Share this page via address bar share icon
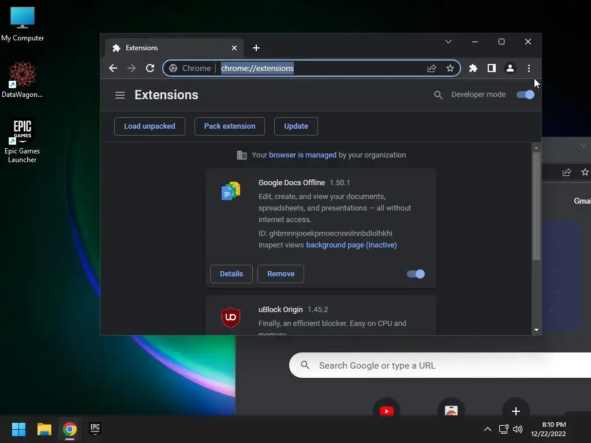This screenshot has width=591, height=443. 432,68
